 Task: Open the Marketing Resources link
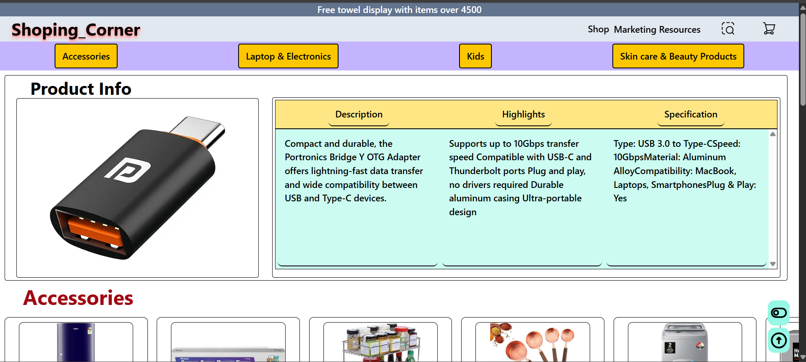click(657, 29)
